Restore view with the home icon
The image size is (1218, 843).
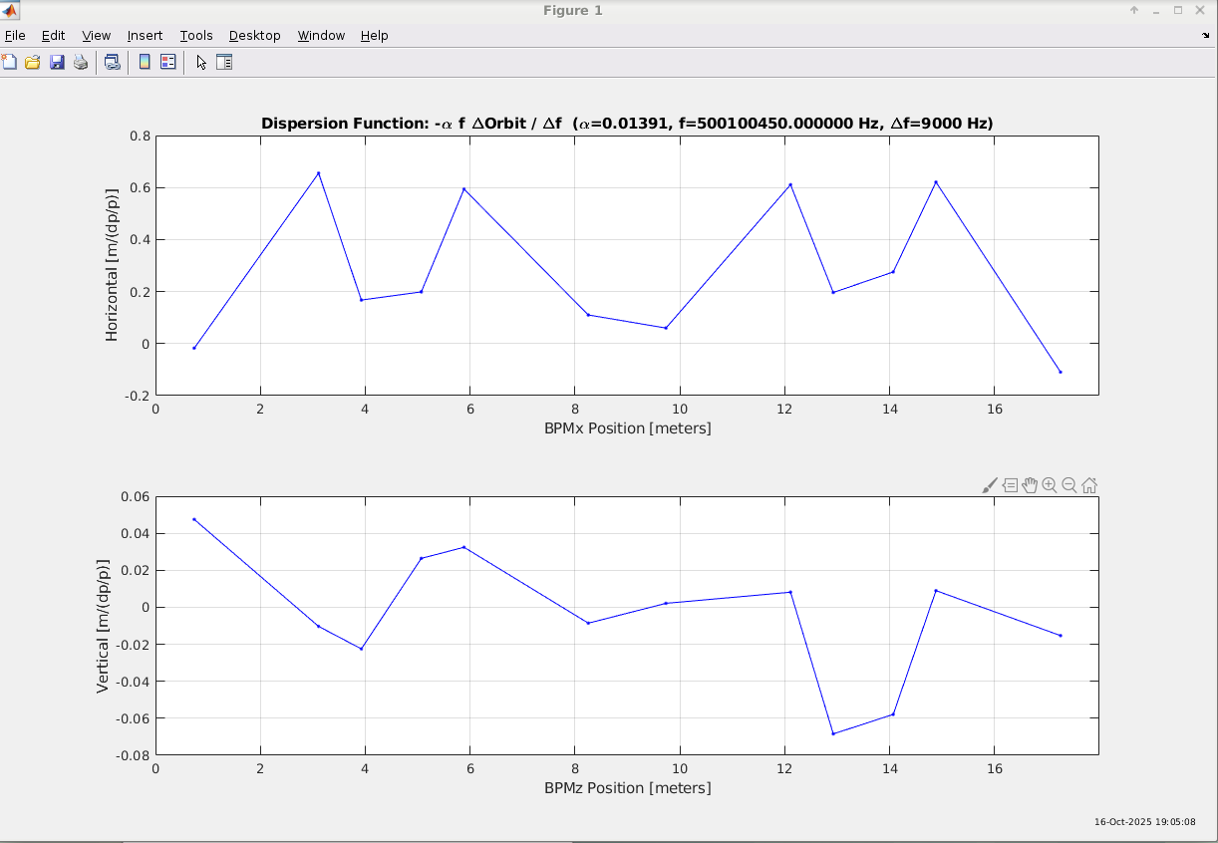pos(1089,485)
